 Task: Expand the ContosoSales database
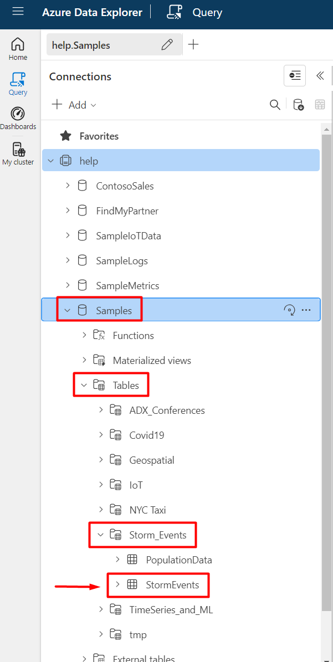tap(68, 186)
